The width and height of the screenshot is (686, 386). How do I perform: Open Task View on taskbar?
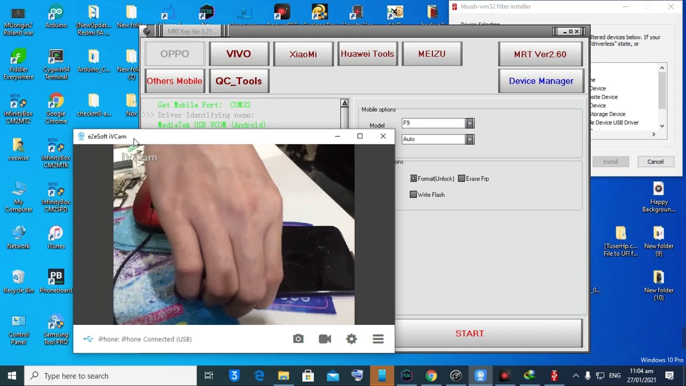tap(209, 375)
